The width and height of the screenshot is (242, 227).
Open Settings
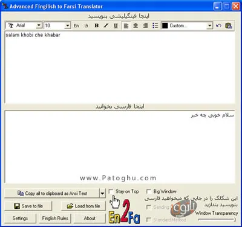[x=20, y=219]
